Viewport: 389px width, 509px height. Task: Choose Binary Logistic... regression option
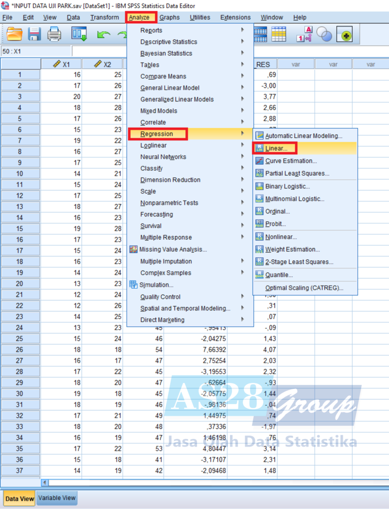click(287, 186)
